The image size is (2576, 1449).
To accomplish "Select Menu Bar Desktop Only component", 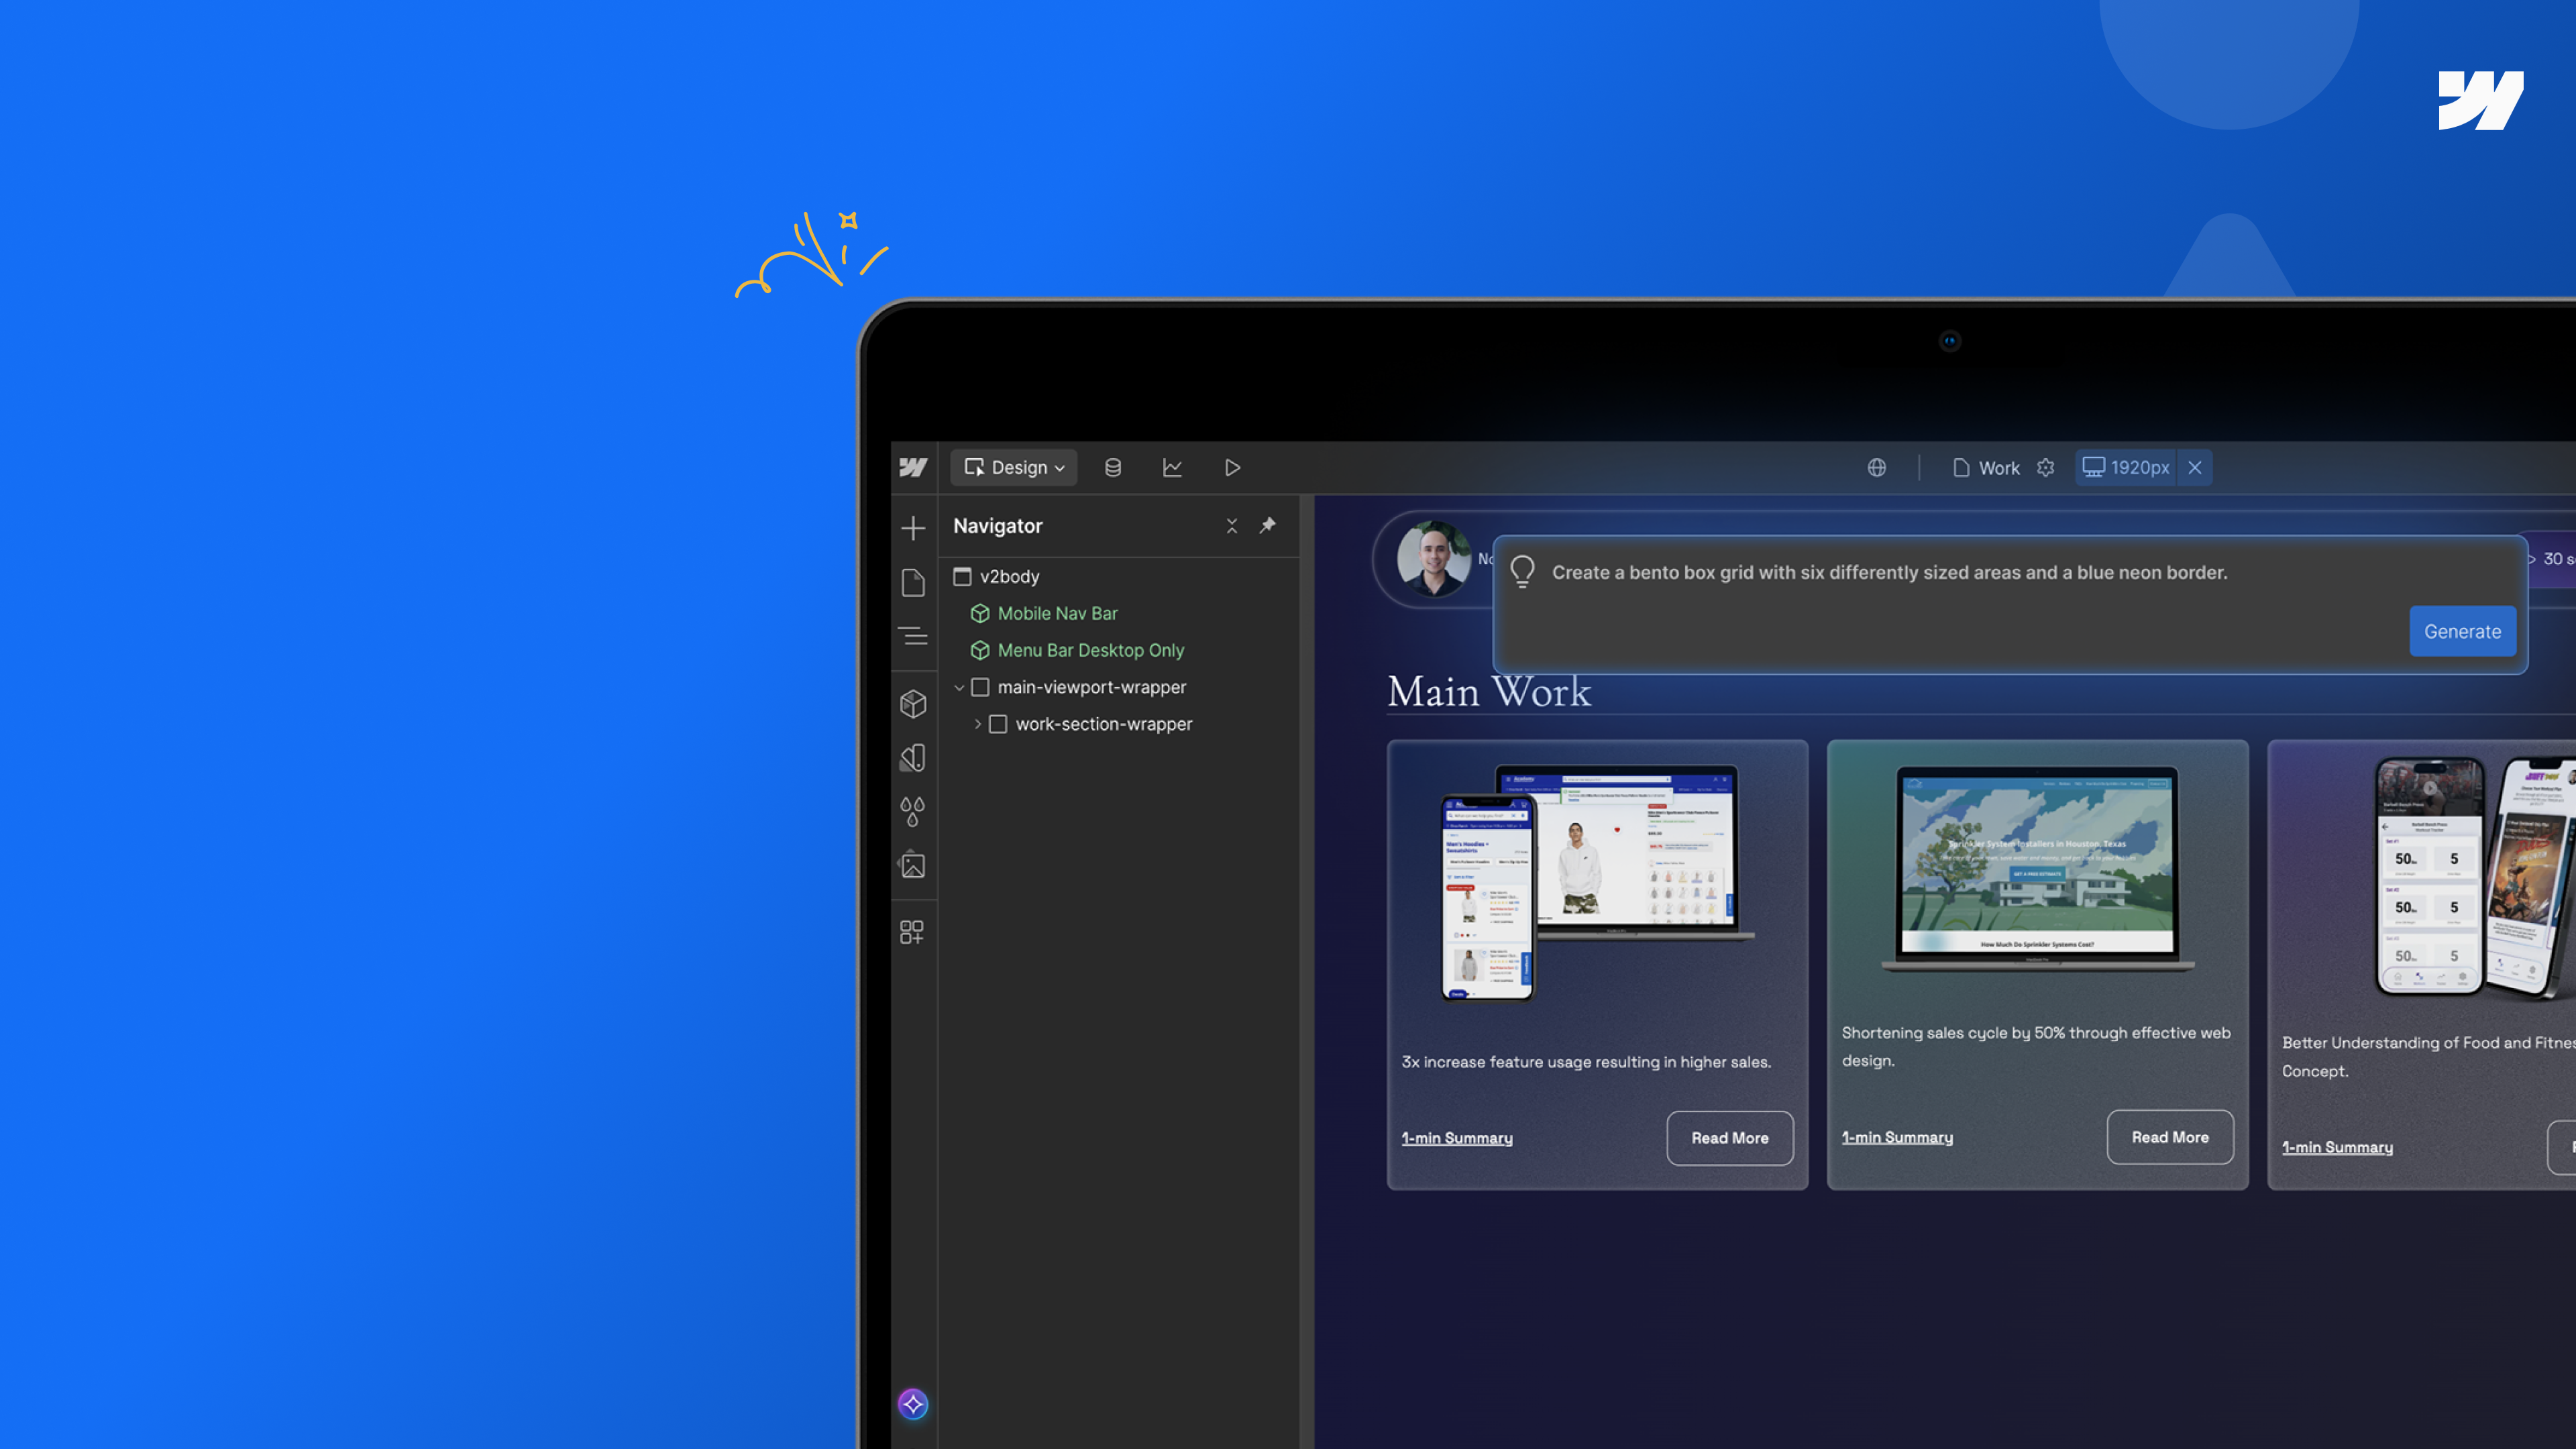I will pyautogui.click(x=1090, y=651).
